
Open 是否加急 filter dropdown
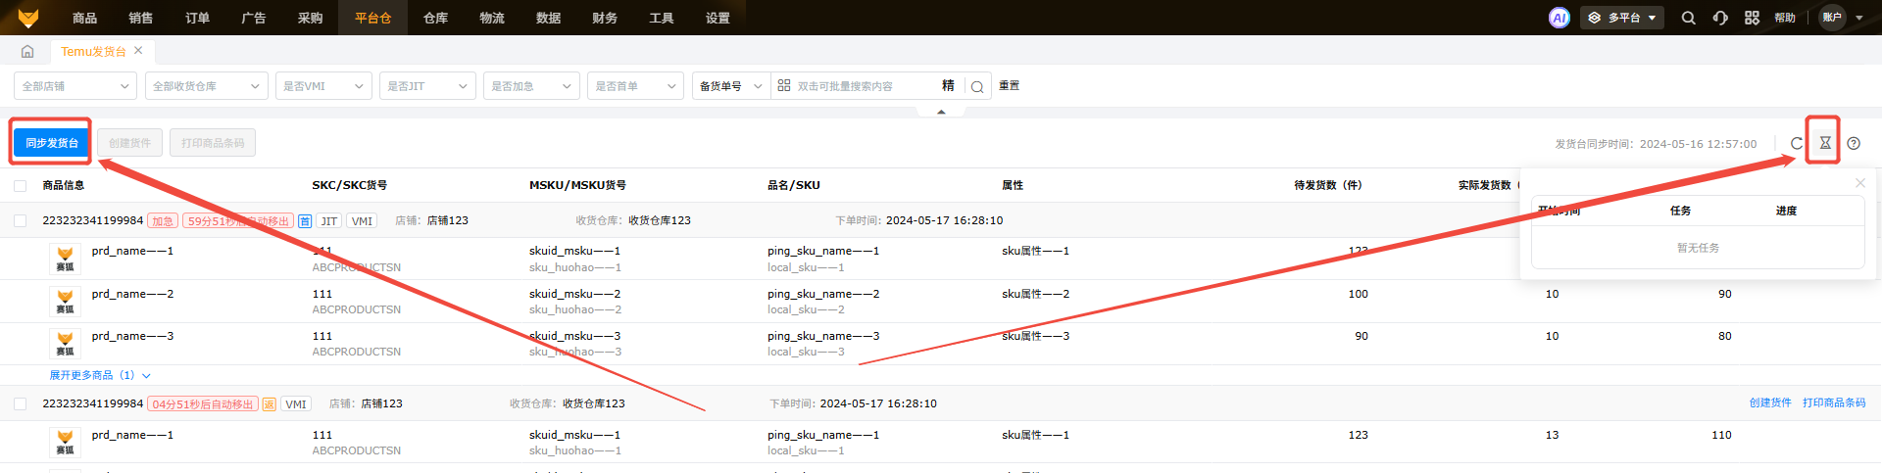point(531,86)
